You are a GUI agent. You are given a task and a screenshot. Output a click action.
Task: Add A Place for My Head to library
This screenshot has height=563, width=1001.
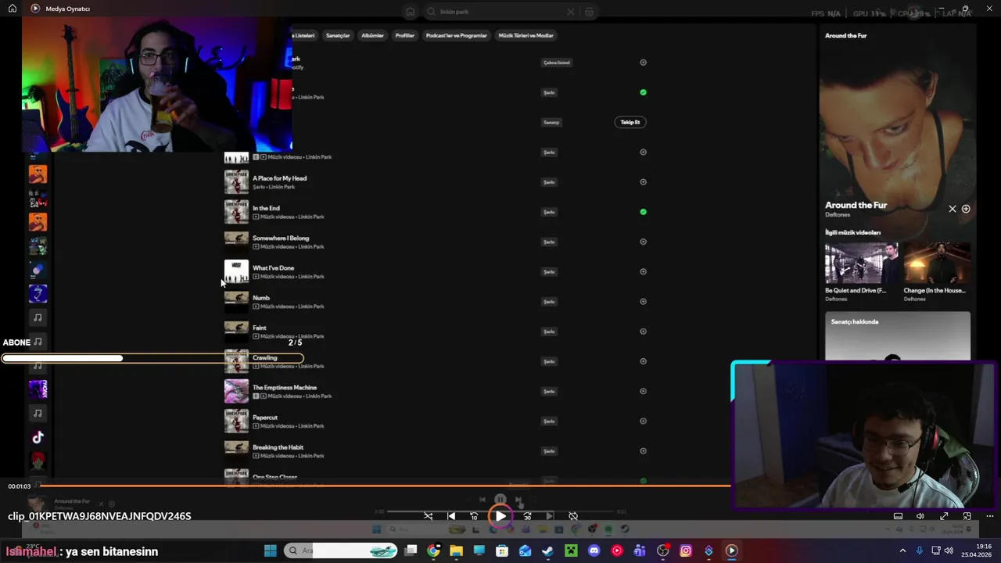pos(644,182)
